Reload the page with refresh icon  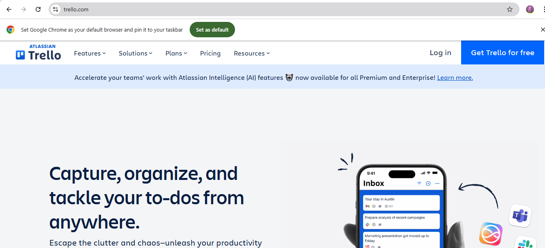point(38,9)
